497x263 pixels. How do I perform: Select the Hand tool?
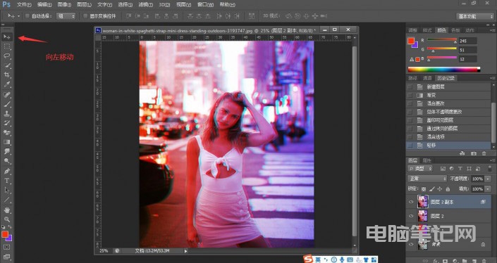(x=7, y=210)
